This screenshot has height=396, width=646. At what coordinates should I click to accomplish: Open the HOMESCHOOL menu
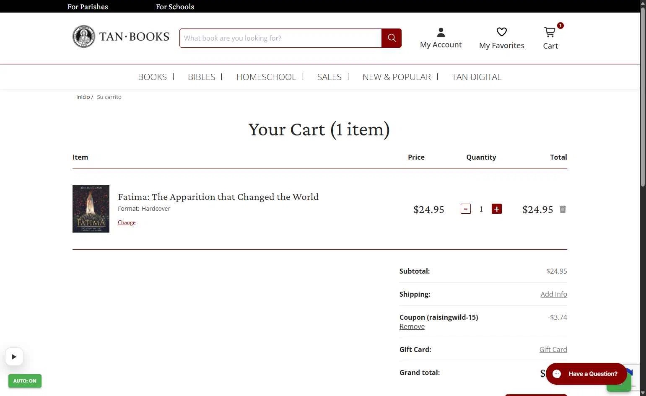266,77
